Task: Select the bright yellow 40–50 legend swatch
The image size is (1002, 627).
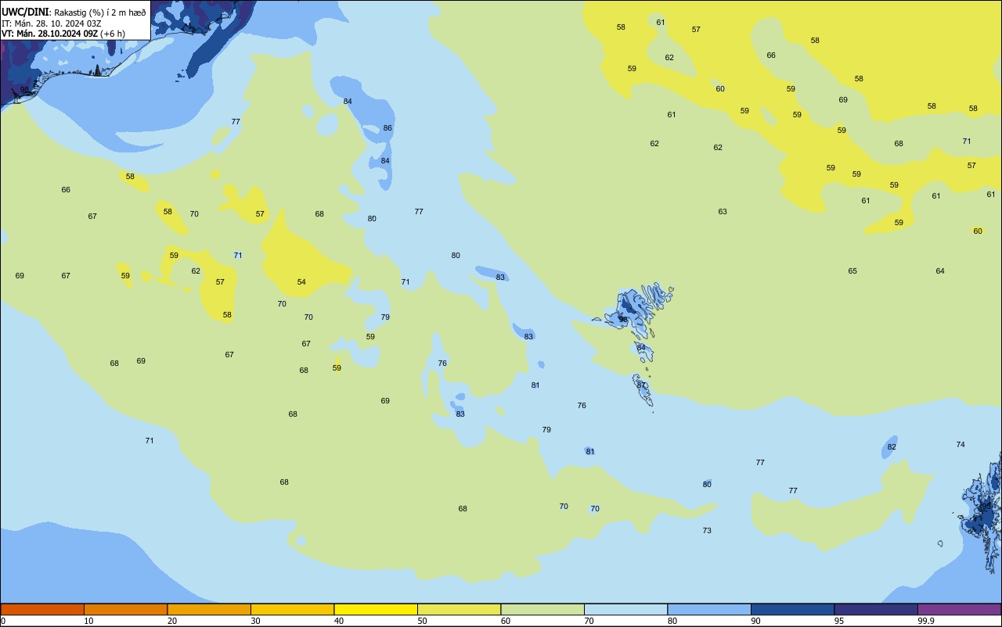Action: pyautogui.click(x=376, y=609)
